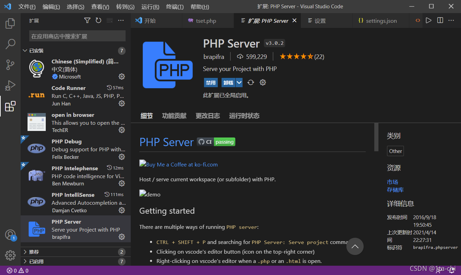Switch to the 设置 tab

(x=327, y=21)
